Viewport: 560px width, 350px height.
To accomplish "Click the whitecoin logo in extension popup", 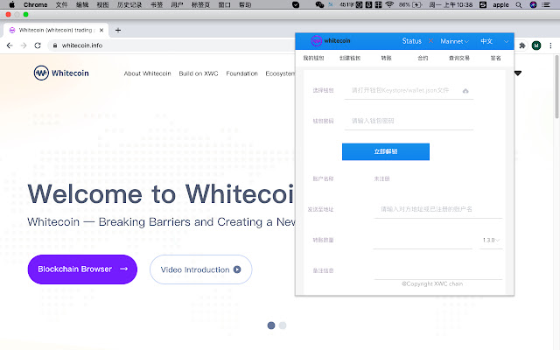I will point(331,41).
